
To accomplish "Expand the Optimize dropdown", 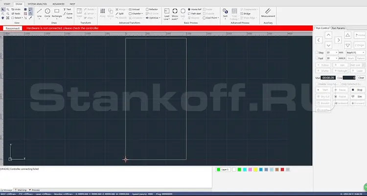I will (153, 18).
